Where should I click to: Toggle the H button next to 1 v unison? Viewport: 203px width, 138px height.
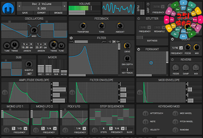[x=45, y=44]
